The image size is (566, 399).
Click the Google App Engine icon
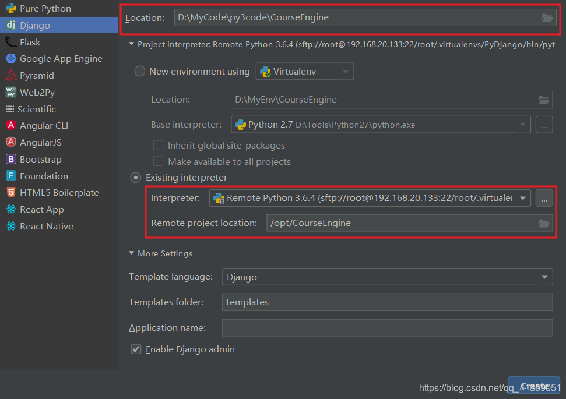point(11,58)
